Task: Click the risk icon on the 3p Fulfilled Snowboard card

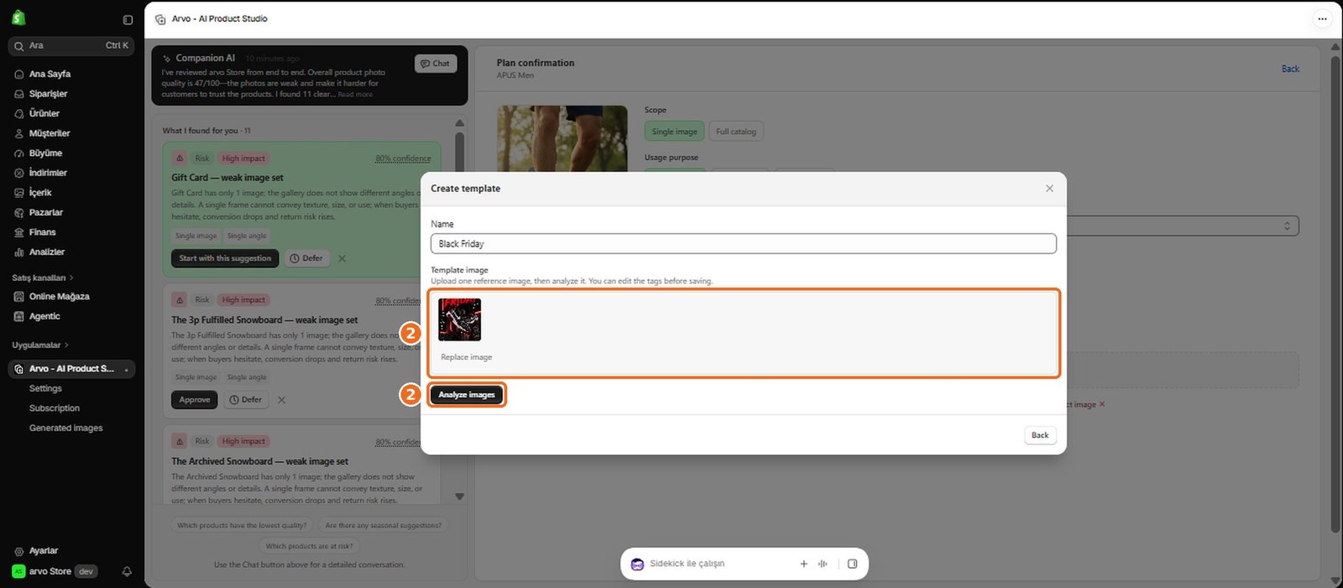Action: click(x=180, y=300)
